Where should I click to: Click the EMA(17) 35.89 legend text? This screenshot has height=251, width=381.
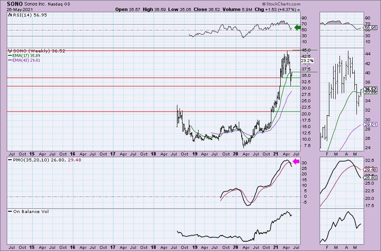[x=26, y=55]
